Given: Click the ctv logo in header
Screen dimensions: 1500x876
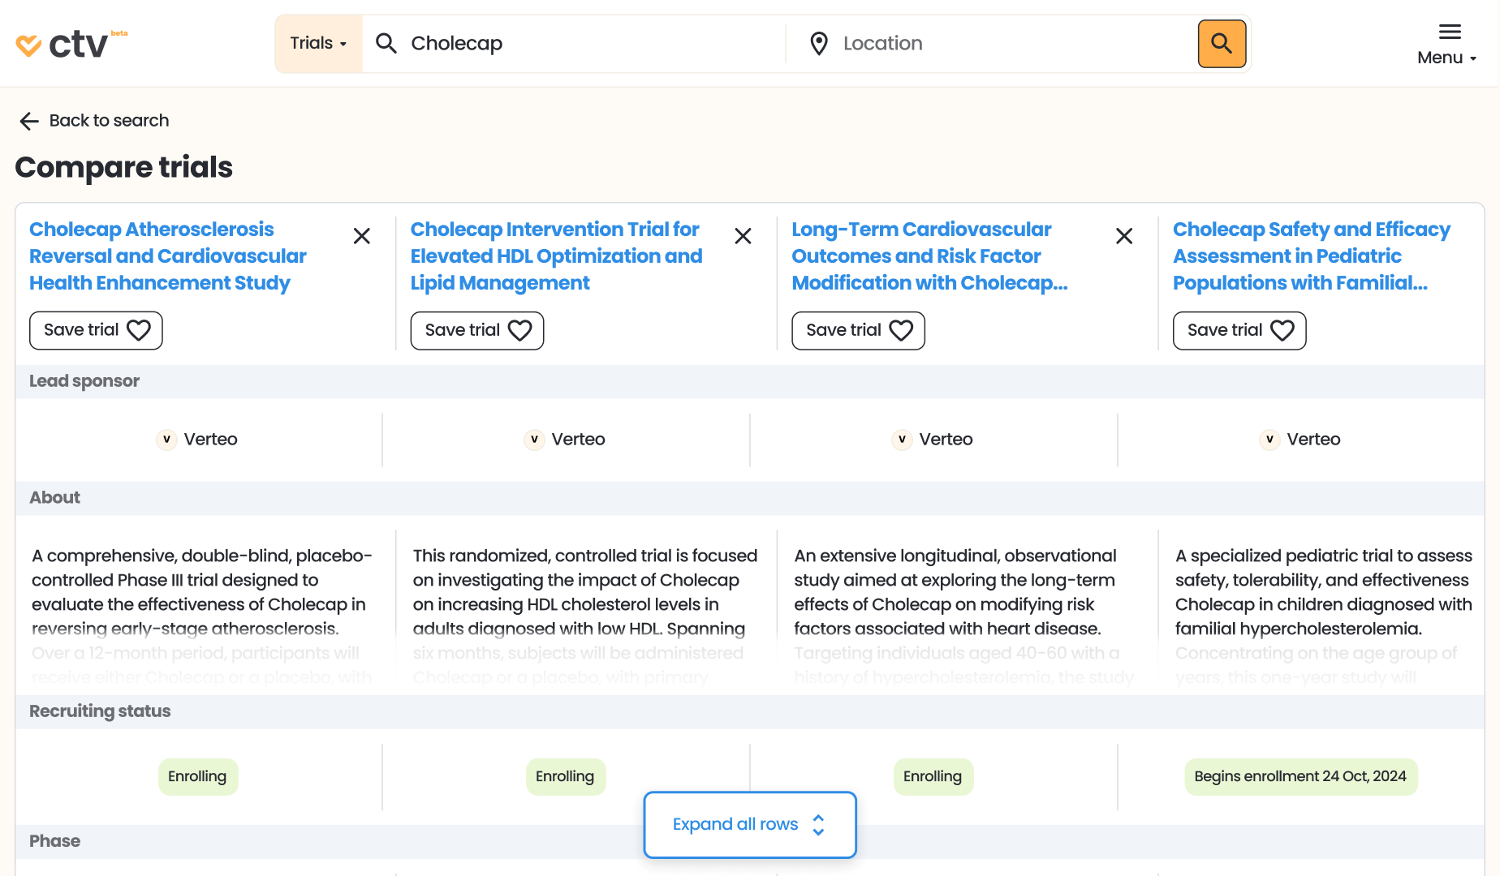Looking at the screenshot, I should [71, 44].
